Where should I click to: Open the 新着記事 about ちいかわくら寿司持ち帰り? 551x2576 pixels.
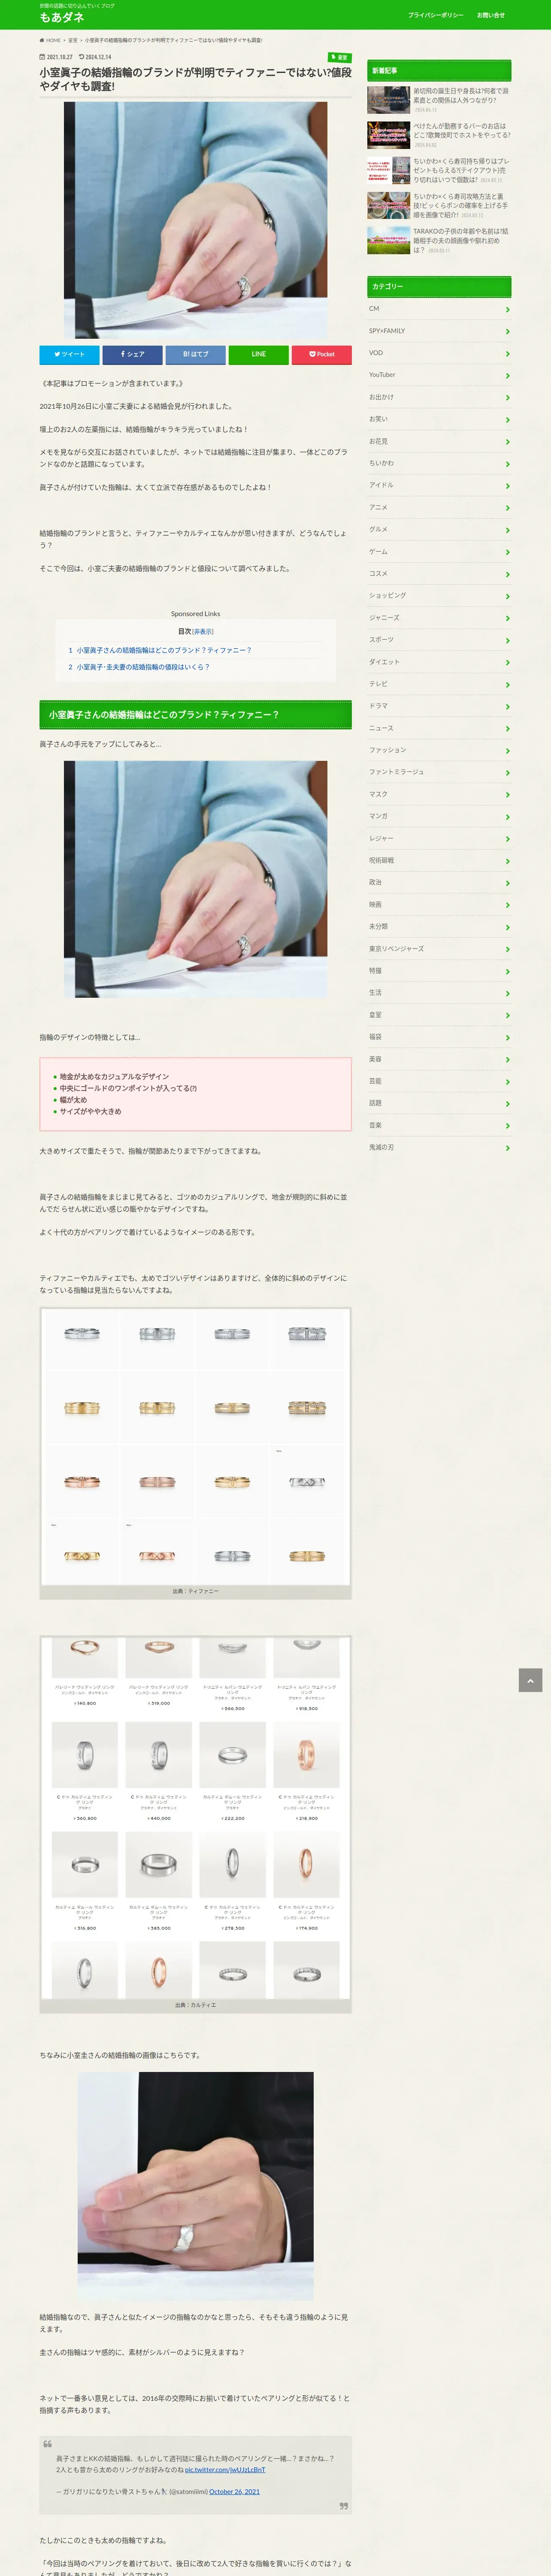point(439,169)
